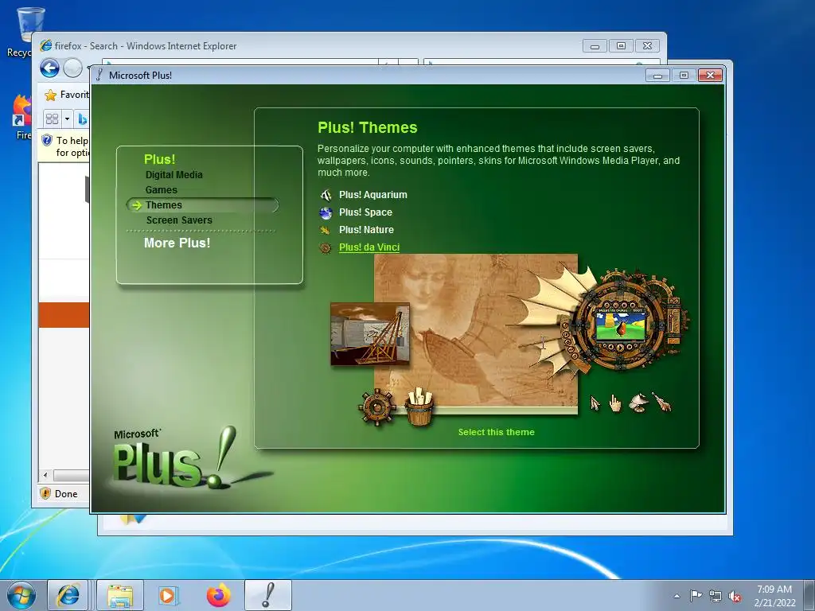Click the da Vinci arrow pointer preview

coord(595,403)
